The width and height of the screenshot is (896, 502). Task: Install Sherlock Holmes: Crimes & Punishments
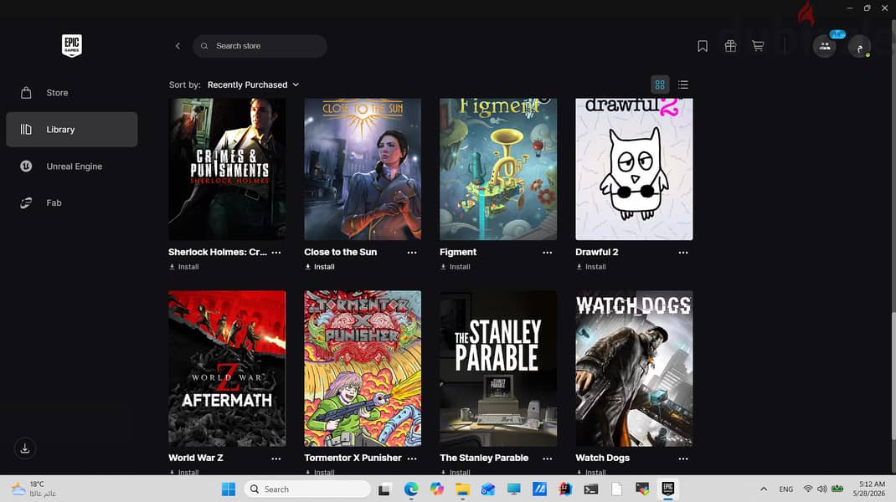click(x=184, y=267)
